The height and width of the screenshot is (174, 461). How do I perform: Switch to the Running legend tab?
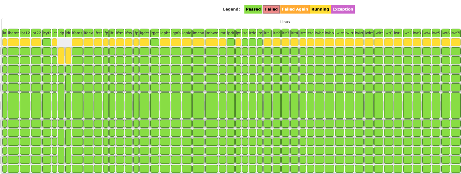click(320, 9)
